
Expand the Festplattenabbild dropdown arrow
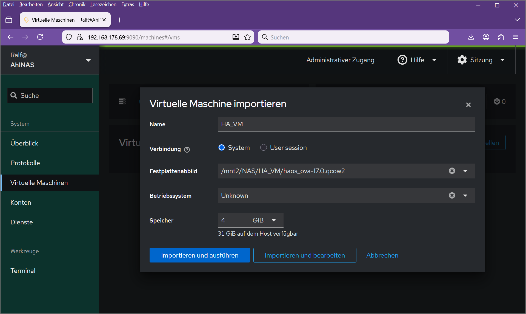[x=465, y=171]
